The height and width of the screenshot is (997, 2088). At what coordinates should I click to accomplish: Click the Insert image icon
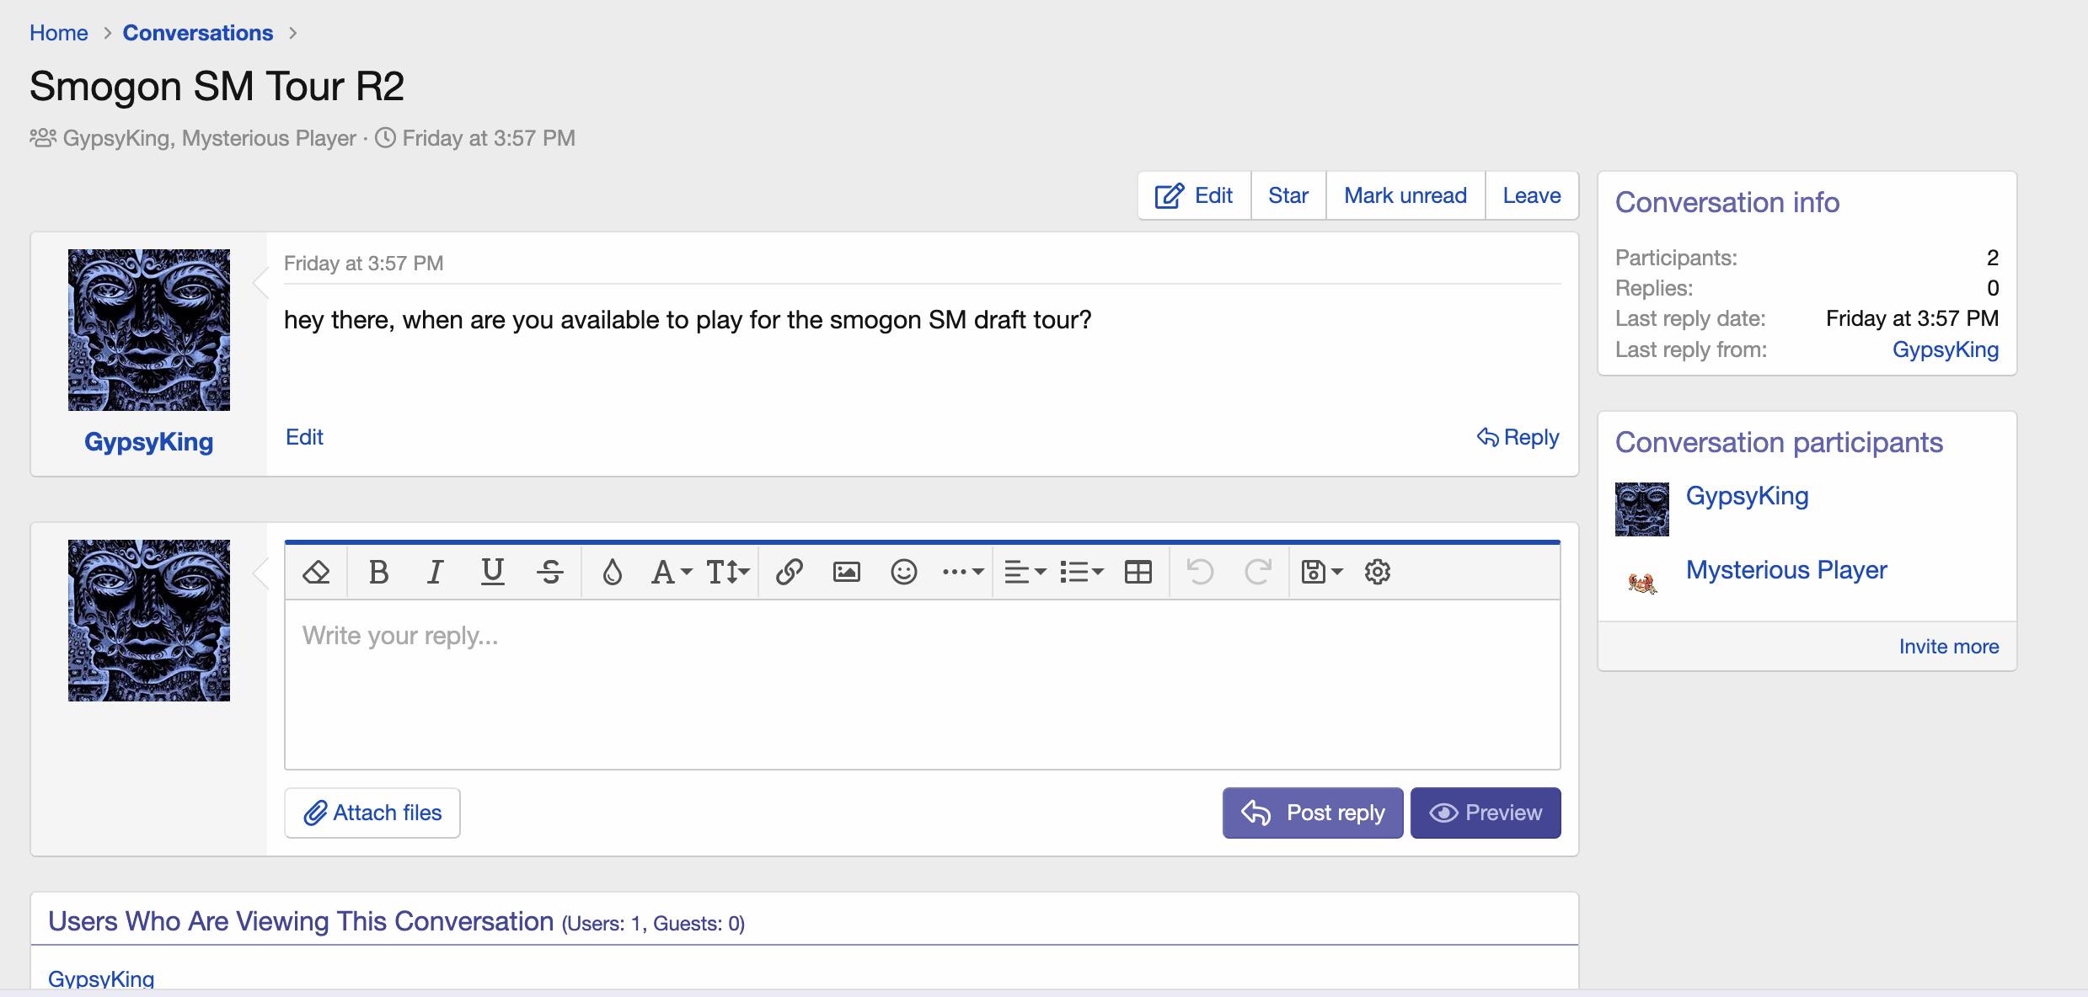(846, 573)
